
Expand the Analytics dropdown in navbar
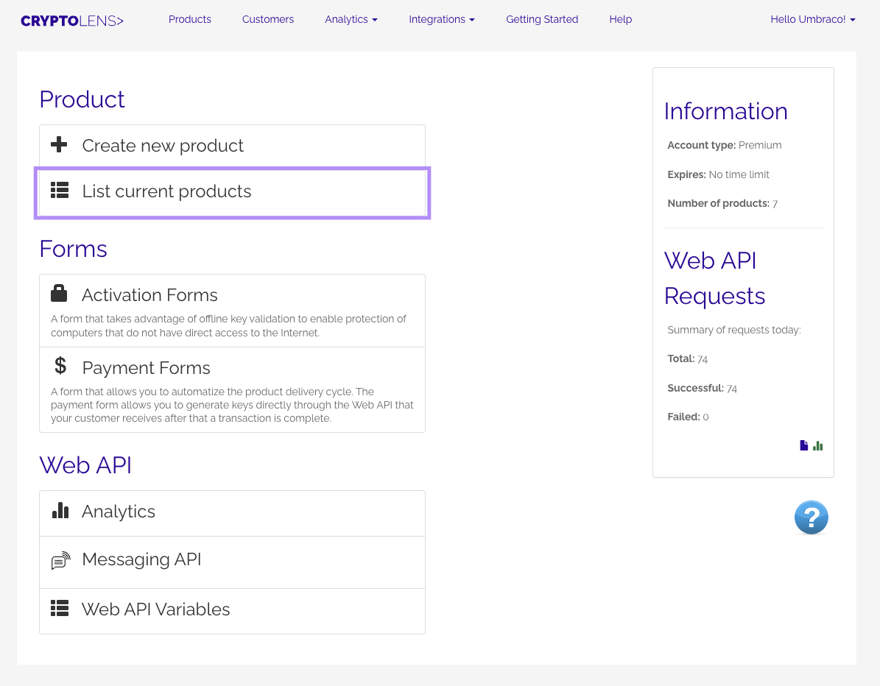[351, 20]
